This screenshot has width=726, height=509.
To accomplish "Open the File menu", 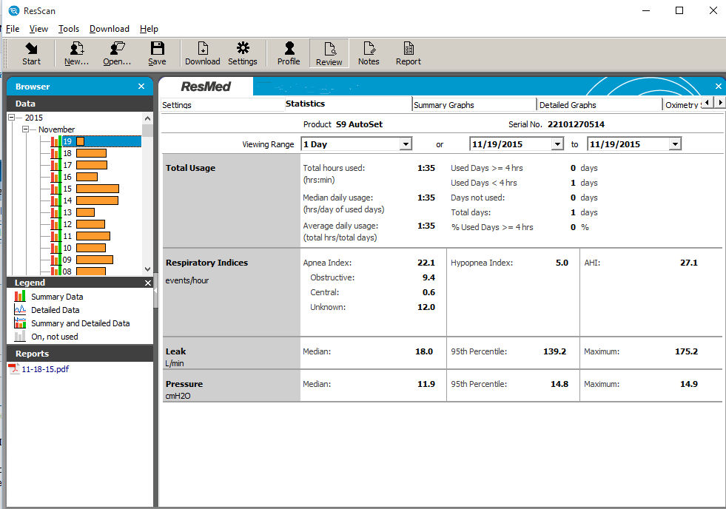I will pyautogui.click(x=13, y=29).
